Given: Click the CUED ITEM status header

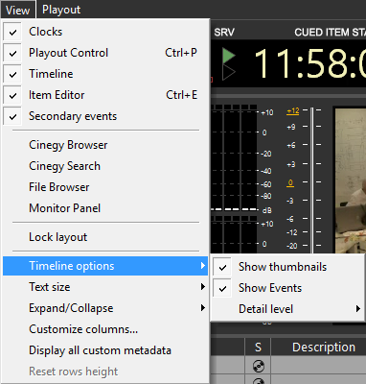Looking at the screenshot, I should (330, 33).
